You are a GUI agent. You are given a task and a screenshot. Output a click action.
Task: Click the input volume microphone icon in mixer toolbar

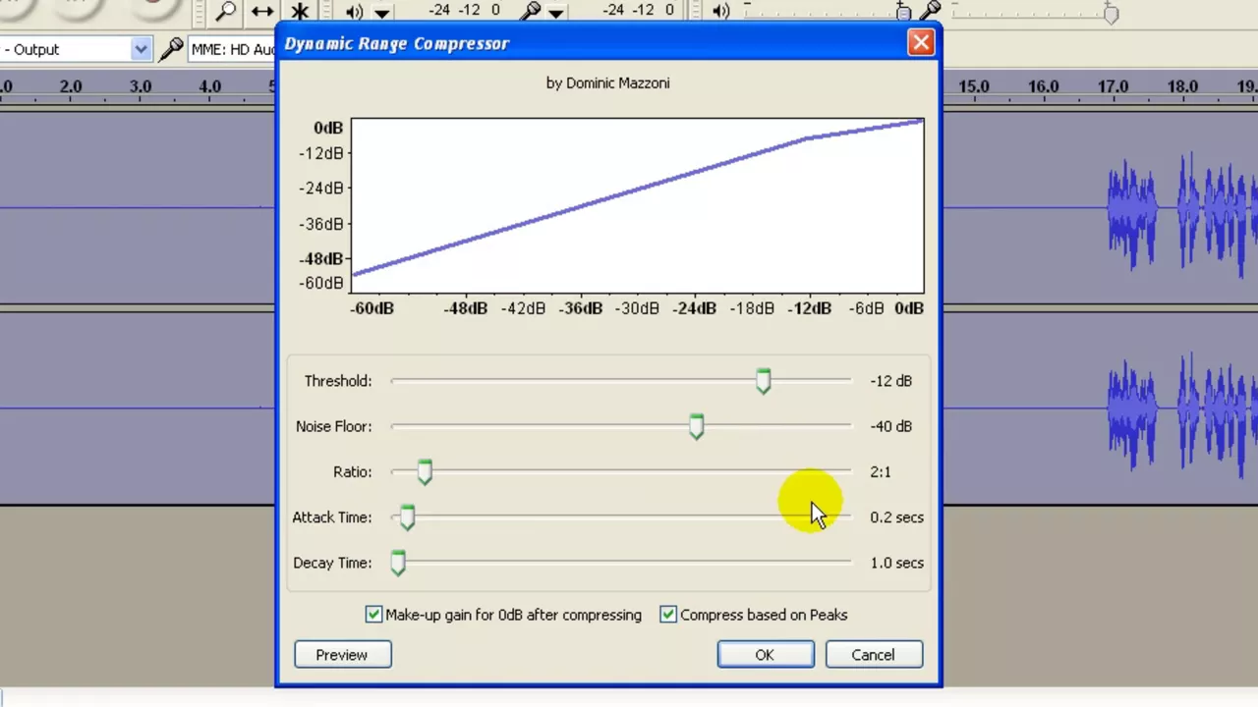tap(932, 11)
